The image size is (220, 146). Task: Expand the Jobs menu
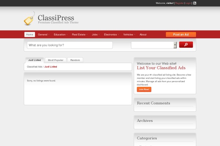coord(96,35)
